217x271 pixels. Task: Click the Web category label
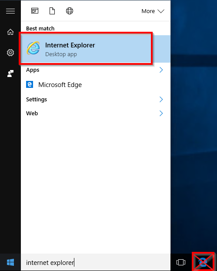click(x=32, y=114)
